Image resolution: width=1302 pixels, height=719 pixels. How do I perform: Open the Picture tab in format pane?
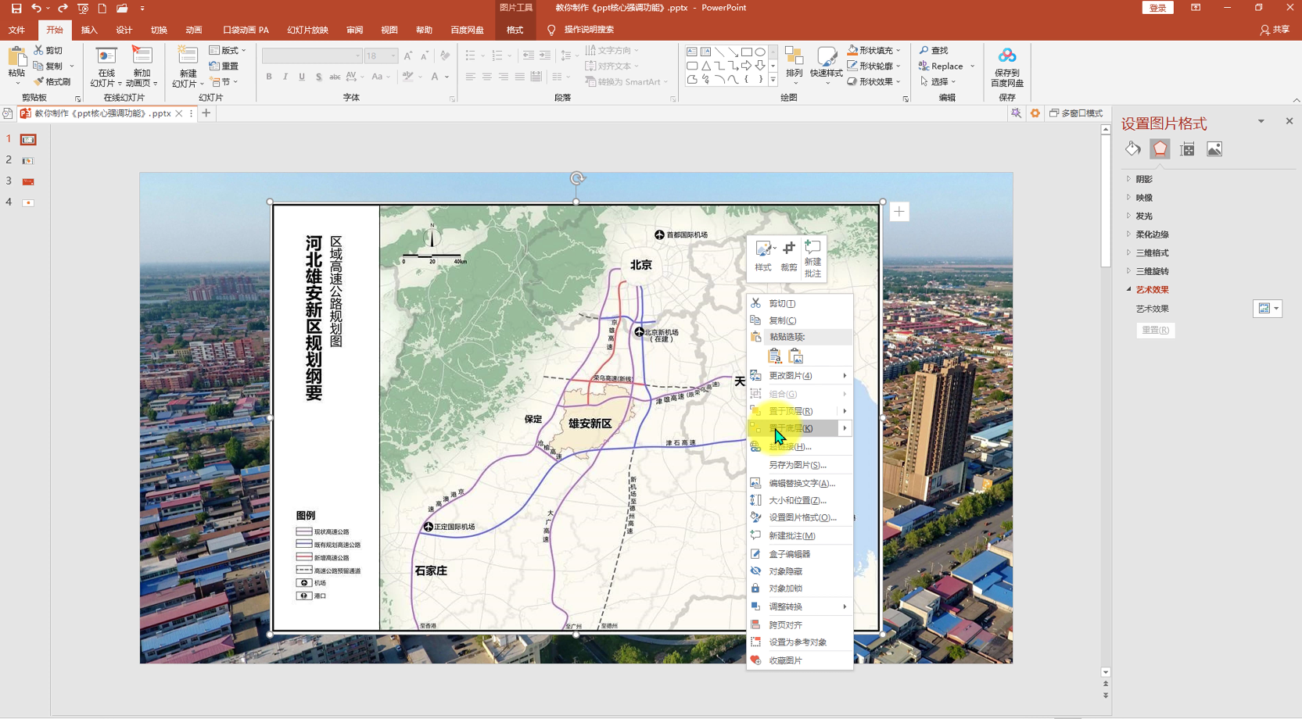coord(1214,149)
